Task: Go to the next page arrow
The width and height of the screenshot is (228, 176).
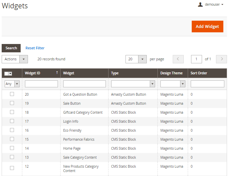Action: (x=221, y=59)
